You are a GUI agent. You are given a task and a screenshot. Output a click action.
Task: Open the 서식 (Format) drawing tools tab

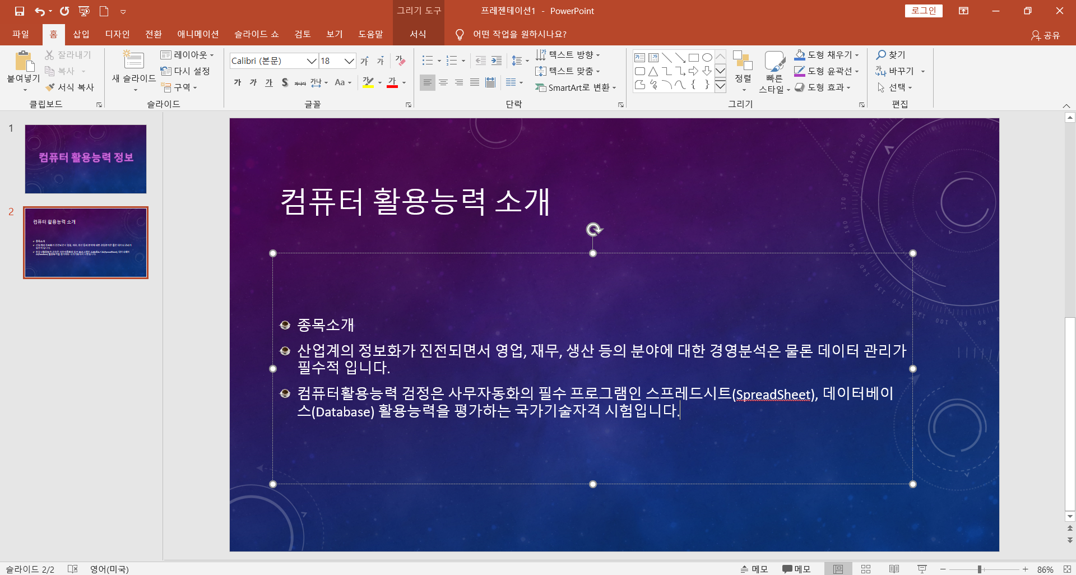[x=418, y=34]
